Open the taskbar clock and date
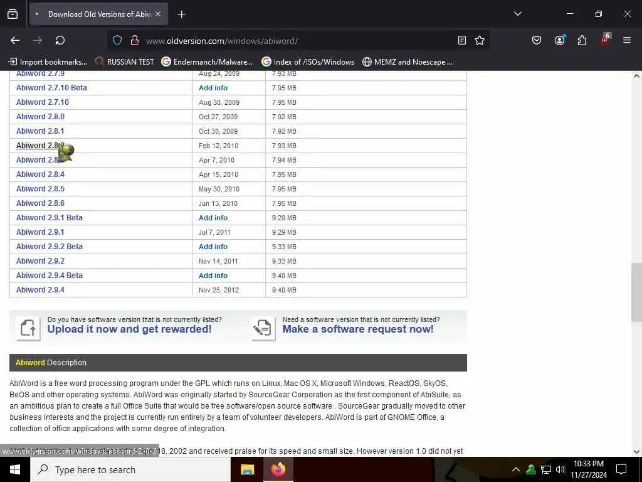Image resolution: width=642 pixels, height=482 pixels. click(x=588, y=469)
